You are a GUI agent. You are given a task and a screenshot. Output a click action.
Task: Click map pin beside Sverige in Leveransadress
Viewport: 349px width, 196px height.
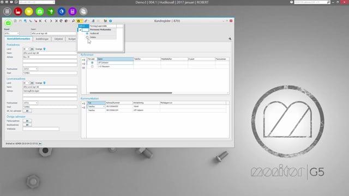[44, 83]
